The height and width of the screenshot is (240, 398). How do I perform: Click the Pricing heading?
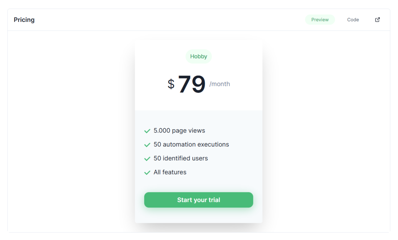24,20
